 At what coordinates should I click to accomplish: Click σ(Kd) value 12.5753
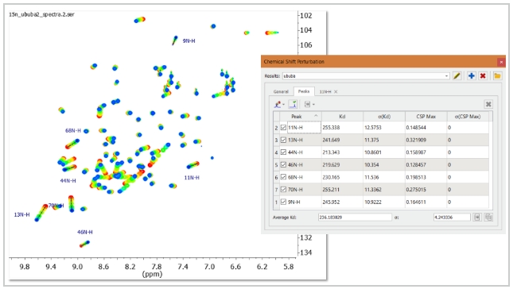pyautogui.click(x=373, y=127)
